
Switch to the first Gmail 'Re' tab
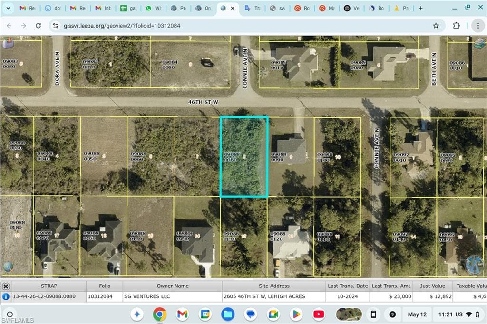(x=27, y=9)
